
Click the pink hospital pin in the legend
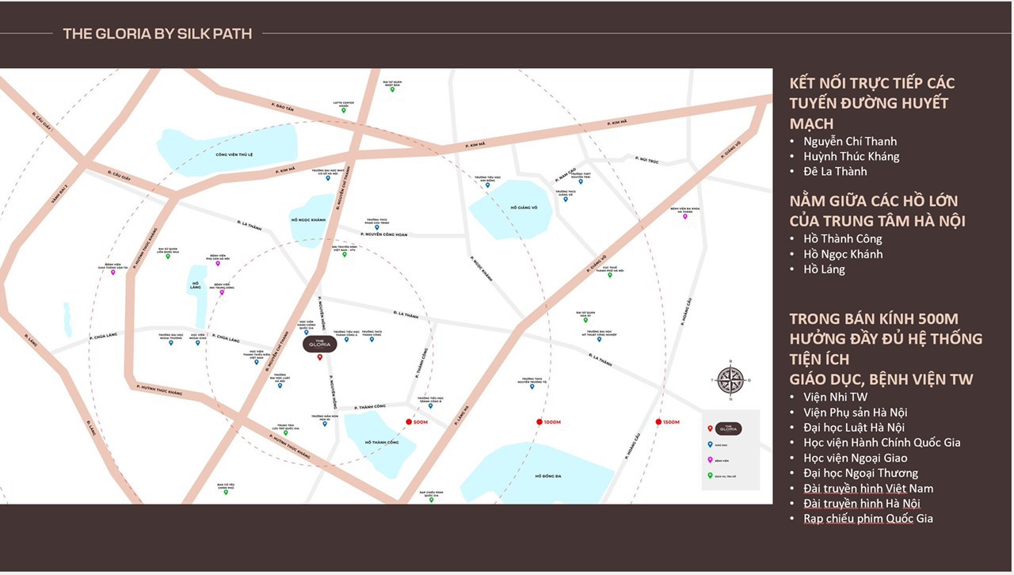pyautogui.click(x=711, y=460)
